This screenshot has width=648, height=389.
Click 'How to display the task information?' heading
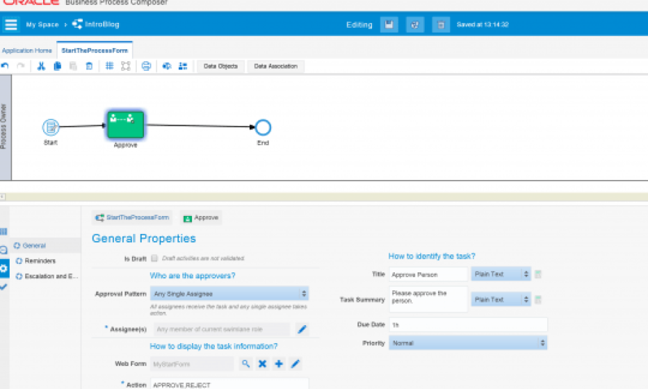click(213, 346)
